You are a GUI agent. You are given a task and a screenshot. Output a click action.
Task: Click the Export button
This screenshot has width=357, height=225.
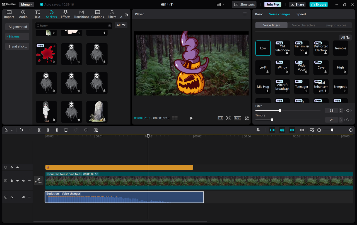pos(318,4)
